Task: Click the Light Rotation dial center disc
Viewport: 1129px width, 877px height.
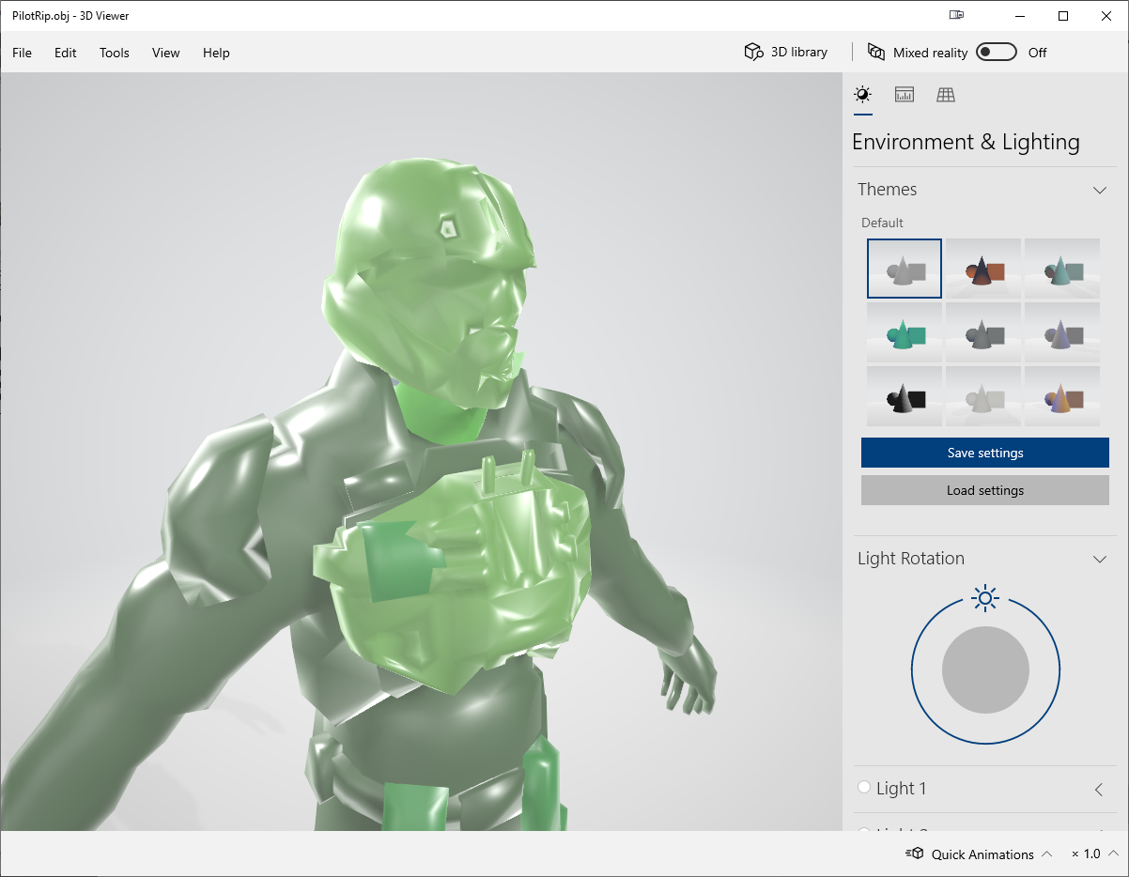Action: tap(985, 670)
